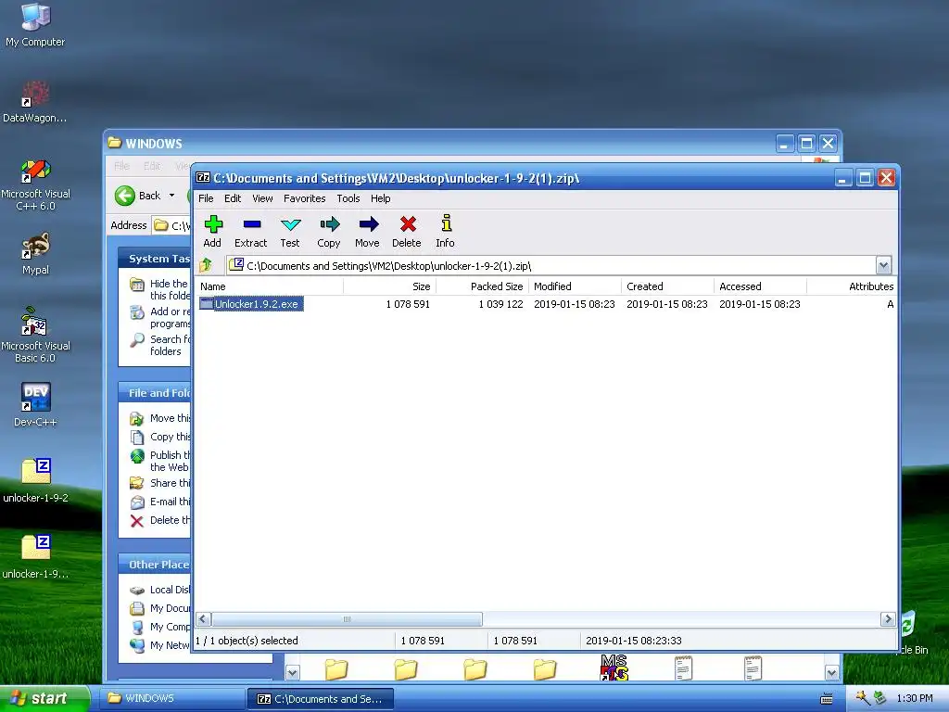Click the scroll down arrow in WINDOWS window
Viewport: 949px width, 712px height.
[831, 673]
